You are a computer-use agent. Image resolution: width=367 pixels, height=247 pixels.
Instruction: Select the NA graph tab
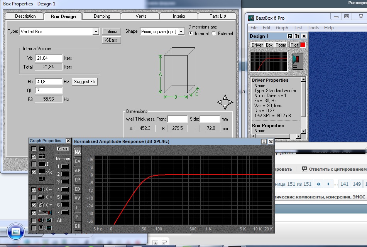point(78,152)
